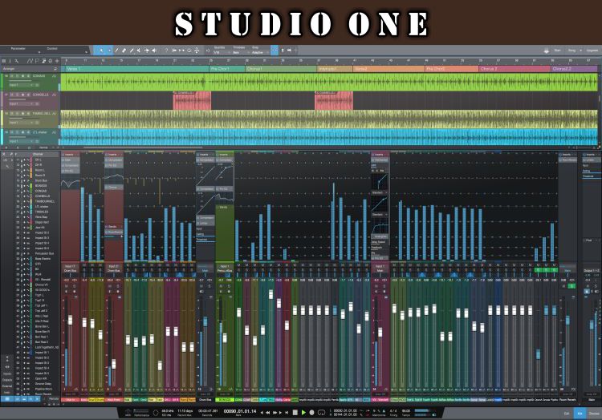Click the Rewind button in transport

point(268,413)
